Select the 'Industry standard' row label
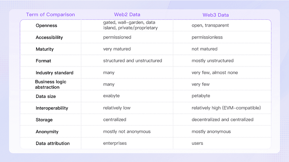Image resolution: width=289 pixels, height=162 pixels. tap(55, 73)
